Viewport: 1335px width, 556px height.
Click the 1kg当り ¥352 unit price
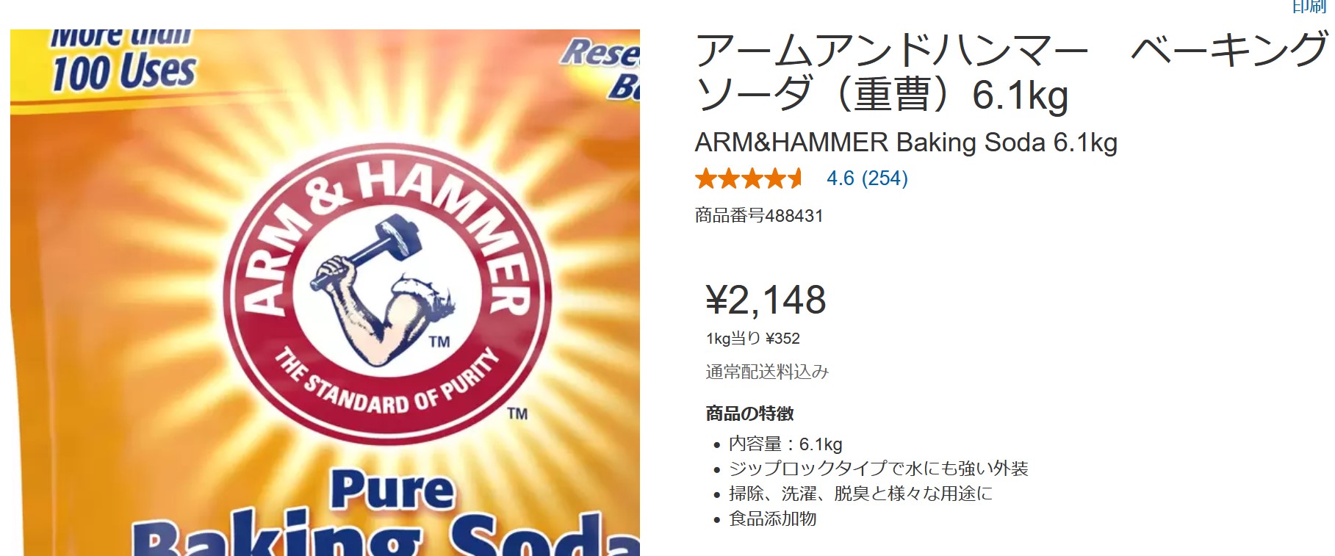[753, 339]
